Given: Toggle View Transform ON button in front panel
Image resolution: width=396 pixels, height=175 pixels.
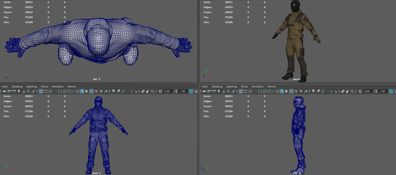Looking at the screenshot, I should click(x=191, y=91).
